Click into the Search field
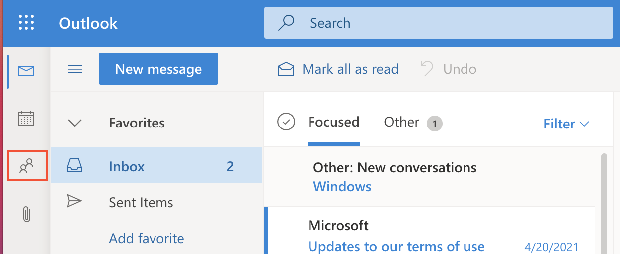The height and width of the screenshot is (254, 620). (x=439, y=23)
